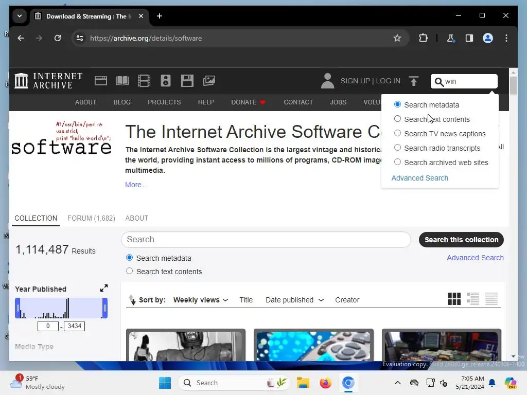Image resolution: width=527 pixels, height=395 pixels.
Task: Expand description with More... link
Action: [136, 185]
